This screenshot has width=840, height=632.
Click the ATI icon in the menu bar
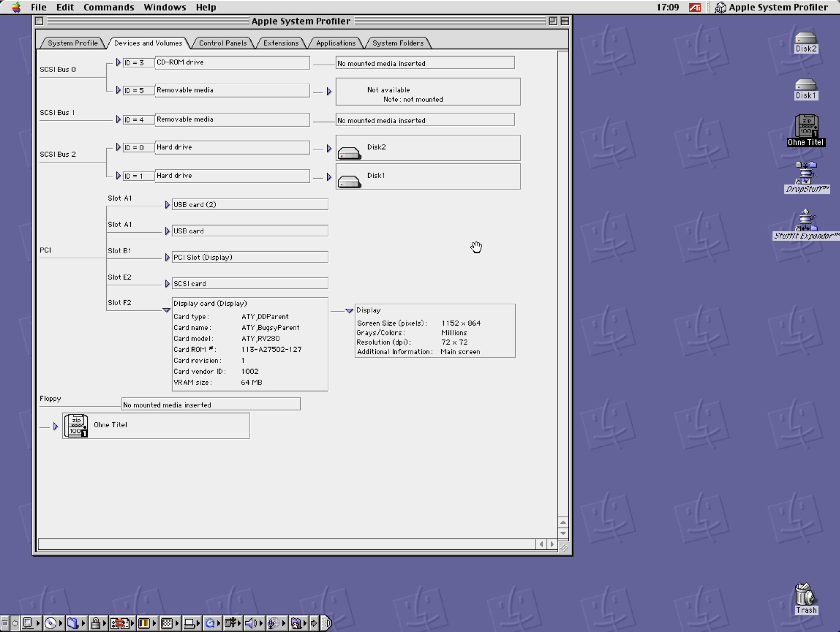tap(694, 7)
